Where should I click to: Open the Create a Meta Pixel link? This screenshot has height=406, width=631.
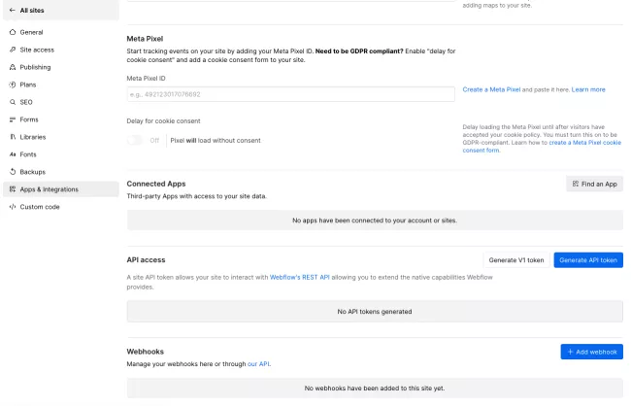click(x=491, y=89)
